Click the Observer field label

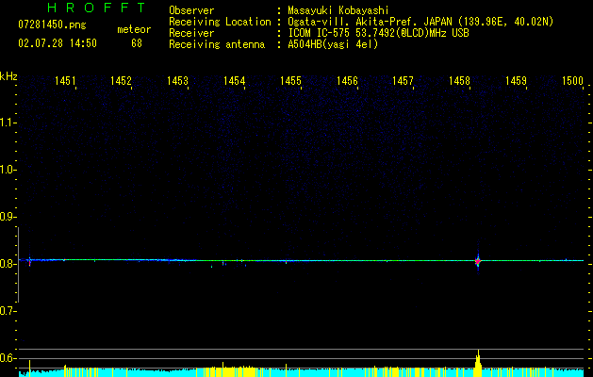tap(191, 10)
